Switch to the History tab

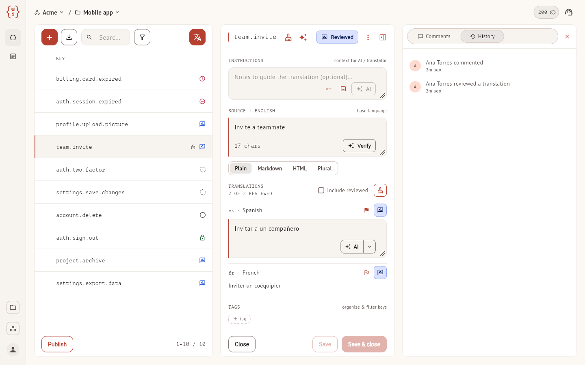(x=482, y=36)
